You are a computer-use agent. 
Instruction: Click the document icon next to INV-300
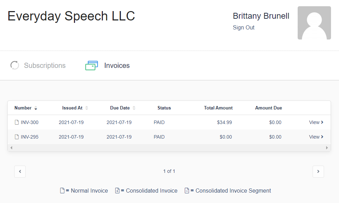[x=17, y=122]
